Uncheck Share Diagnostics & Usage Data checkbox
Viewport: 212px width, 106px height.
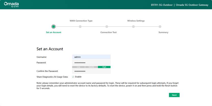73,77
